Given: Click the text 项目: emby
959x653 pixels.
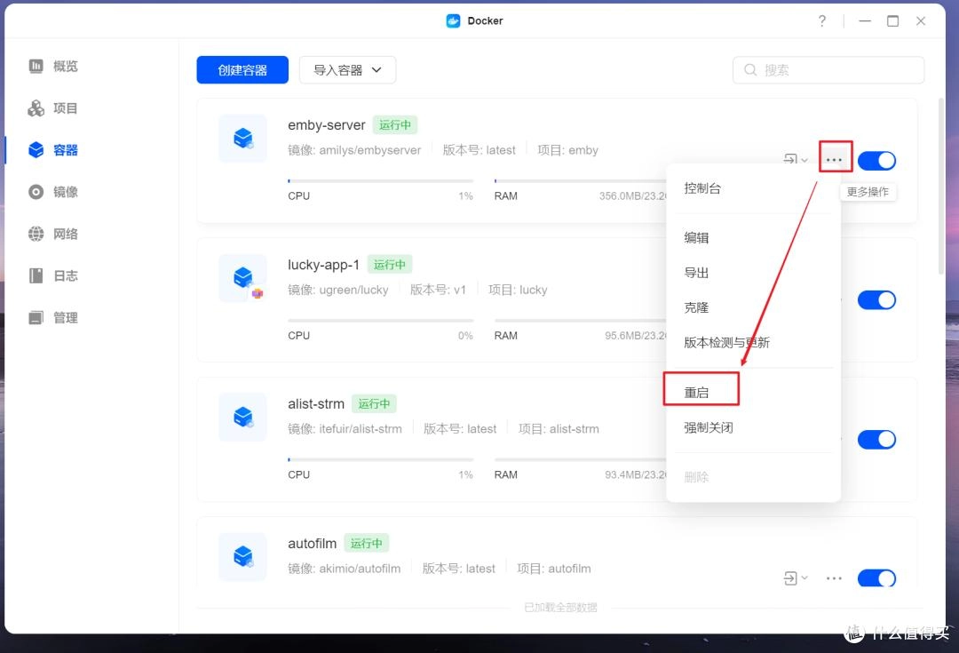Looking at the screenshot, I should (x=567, y=150).
